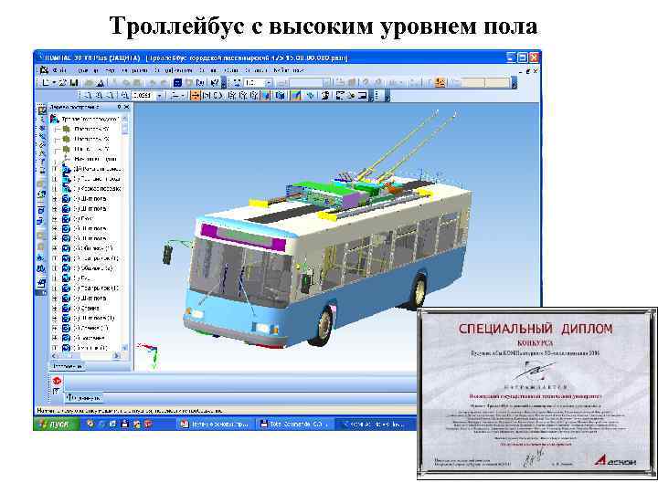Restore the inner document window
Viewport: 658px width, 493px height.
pyautogui.click(x=528, y=71)
